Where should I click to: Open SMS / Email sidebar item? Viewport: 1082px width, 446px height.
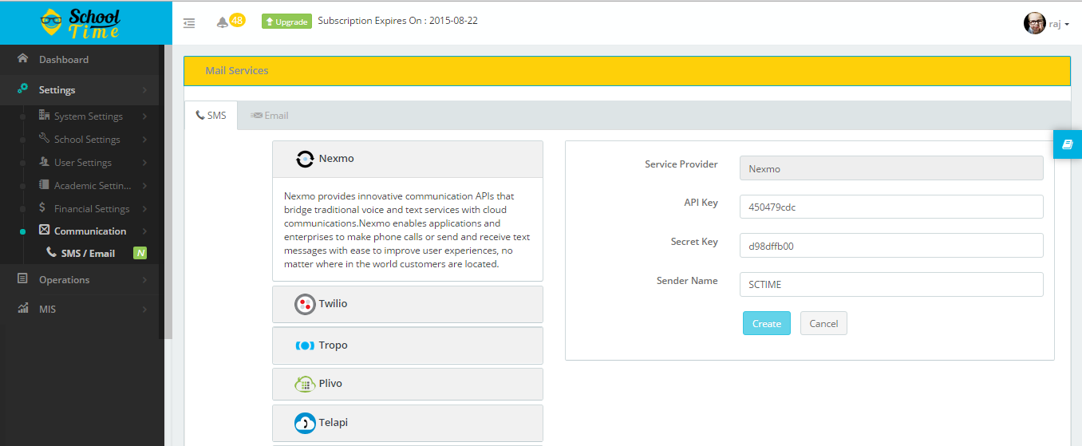88,254
